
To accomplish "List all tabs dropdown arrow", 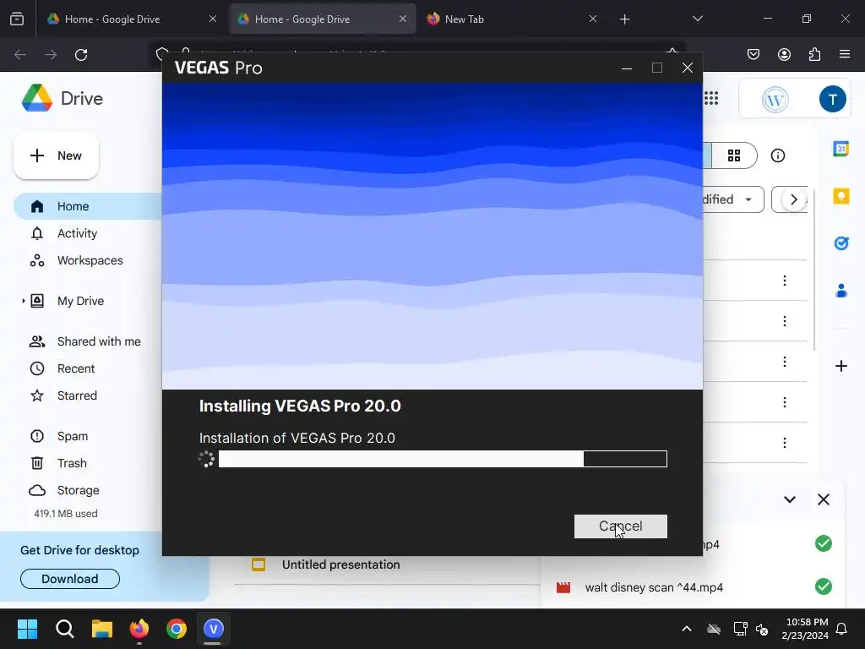I will (697, 19).
